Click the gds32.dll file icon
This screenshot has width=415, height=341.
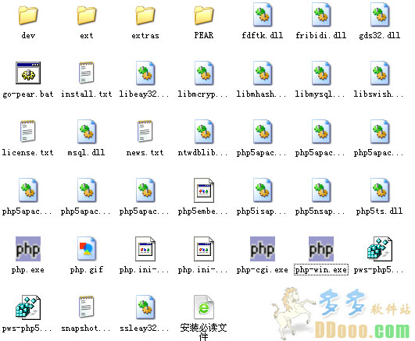point(380,15)
